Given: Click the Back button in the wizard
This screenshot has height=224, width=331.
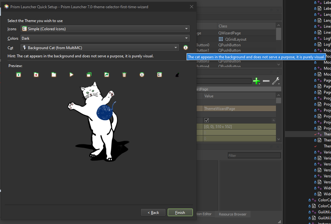Looking at the screenshot, I should (x=153, y=213).
